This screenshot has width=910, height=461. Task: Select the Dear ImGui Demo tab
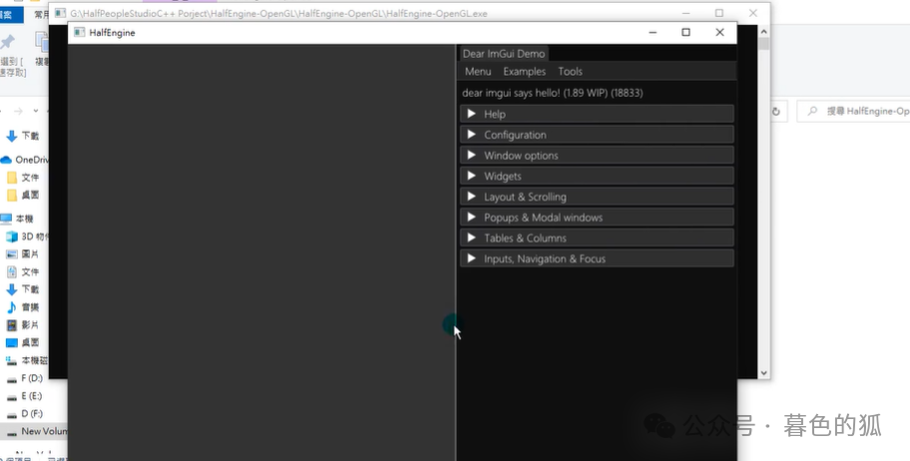tap(503, 54)
